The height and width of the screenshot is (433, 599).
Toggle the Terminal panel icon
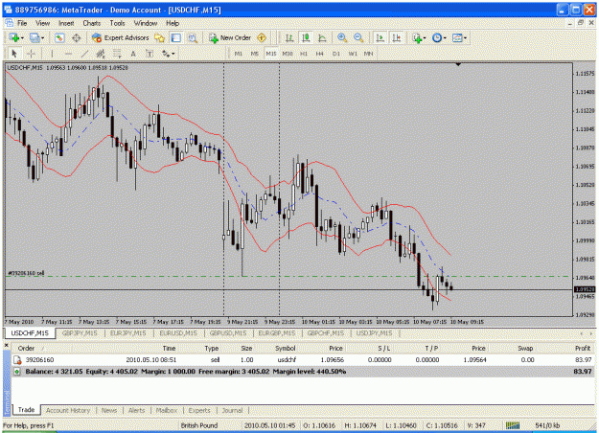(x=175, y=37)
